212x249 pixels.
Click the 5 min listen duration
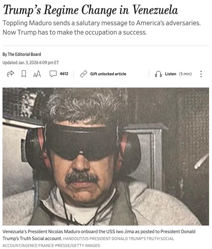pos(185,74)
